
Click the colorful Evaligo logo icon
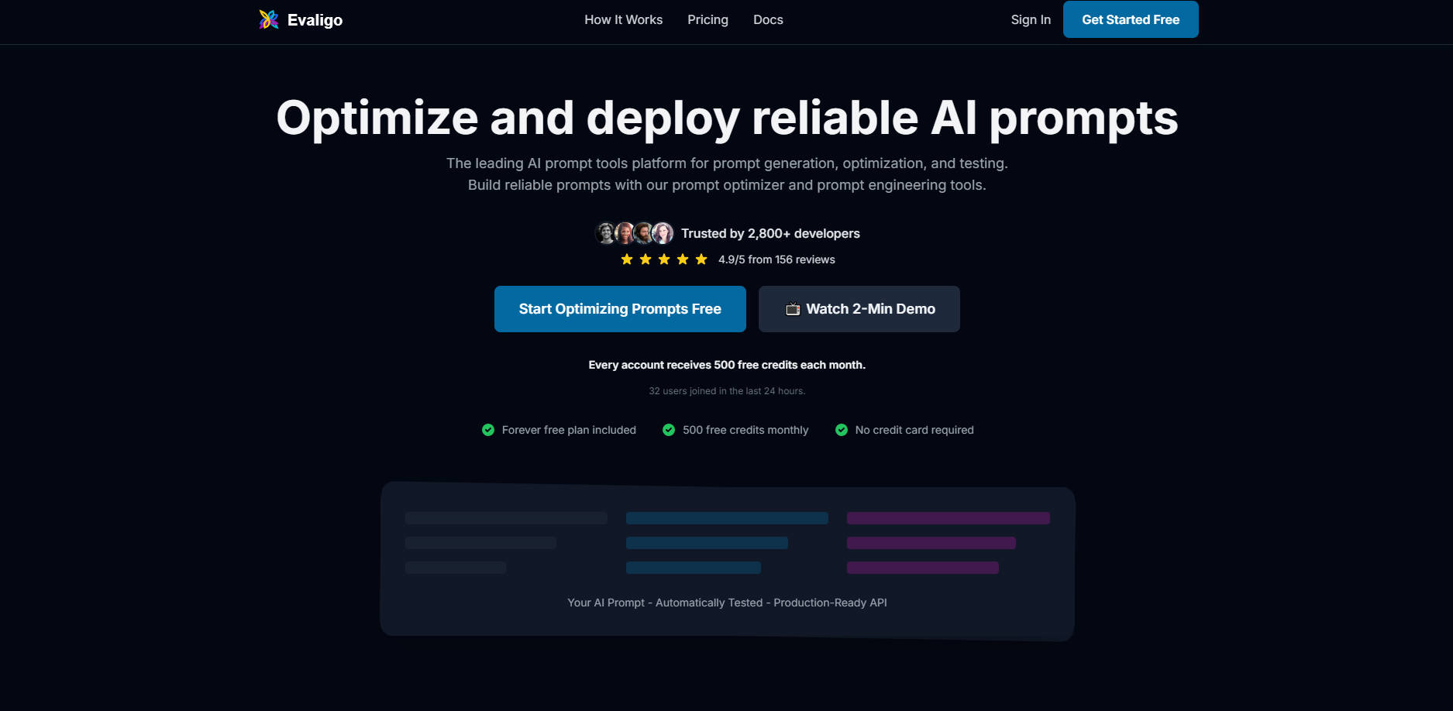pyautogui.click(x=268, y=19)
